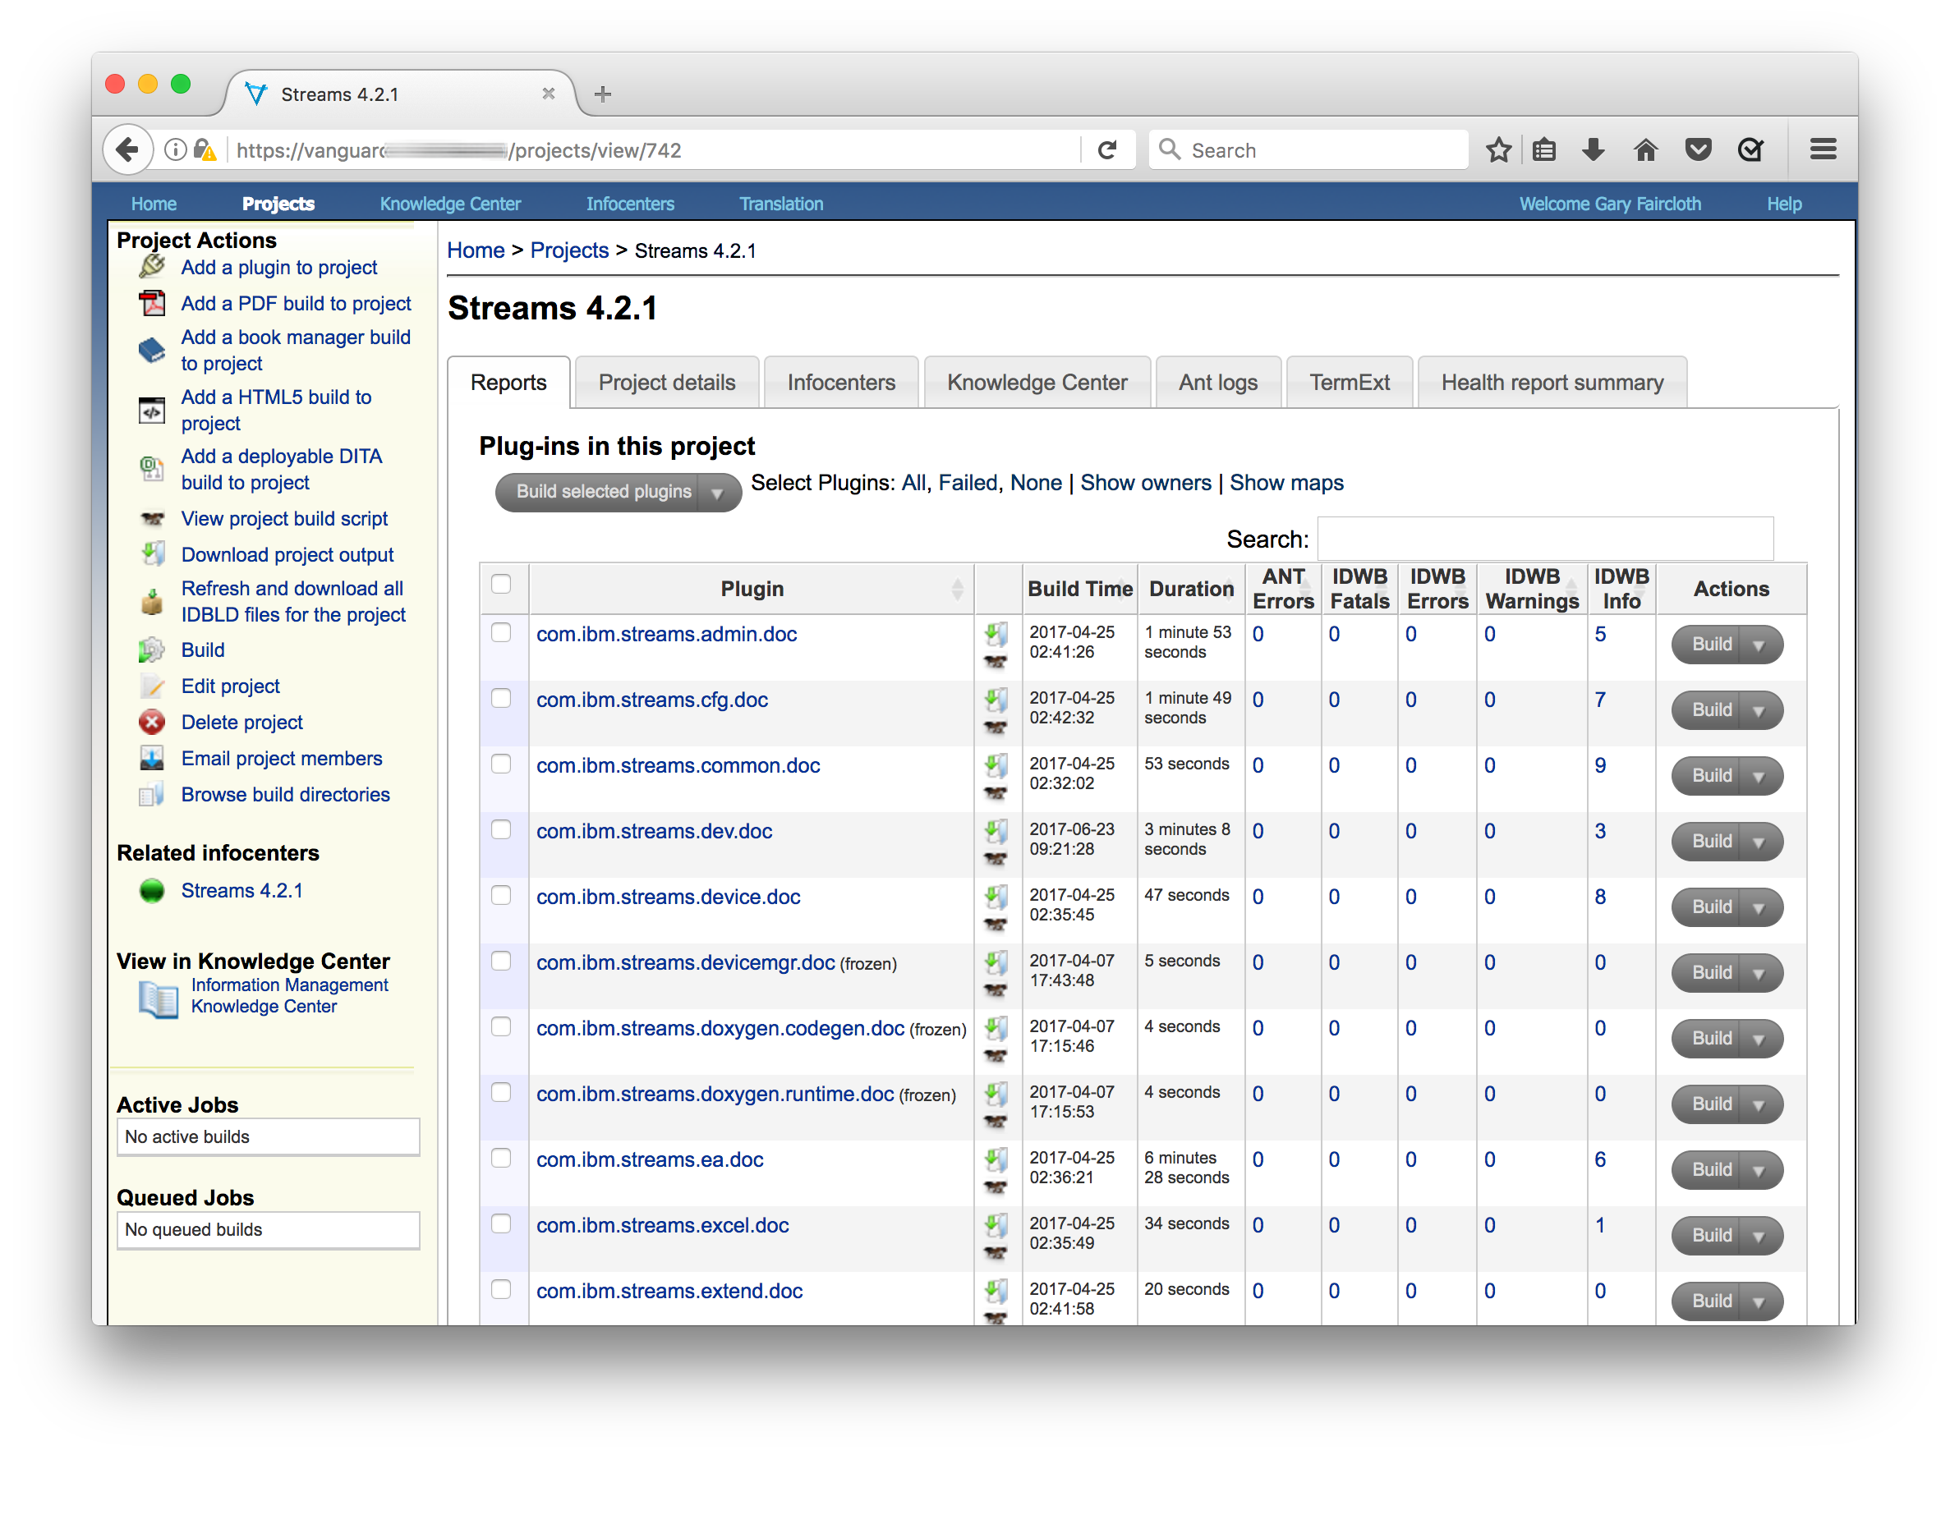The width and height of the screenshot is (1950, 1524).
Task: Click the email icon beside Email project members
Action: point(152,758)
